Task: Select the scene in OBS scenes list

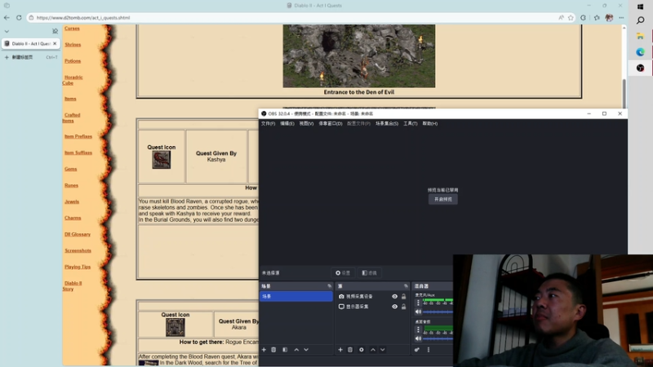Action: coord(296,296)
